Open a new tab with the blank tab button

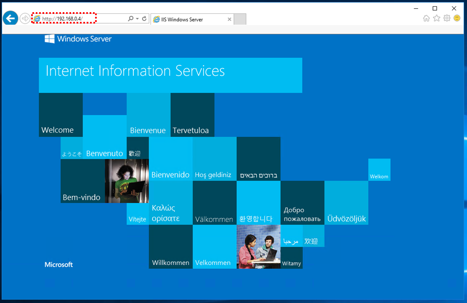(240, 19)
